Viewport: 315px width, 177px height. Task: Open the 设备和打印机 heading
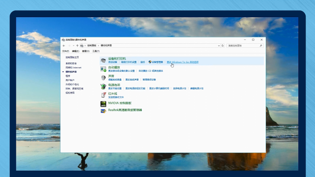click(x=117, y=59)
